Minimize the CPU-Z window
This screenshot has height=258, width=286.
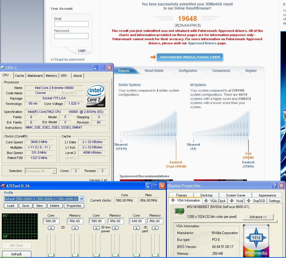96,68
